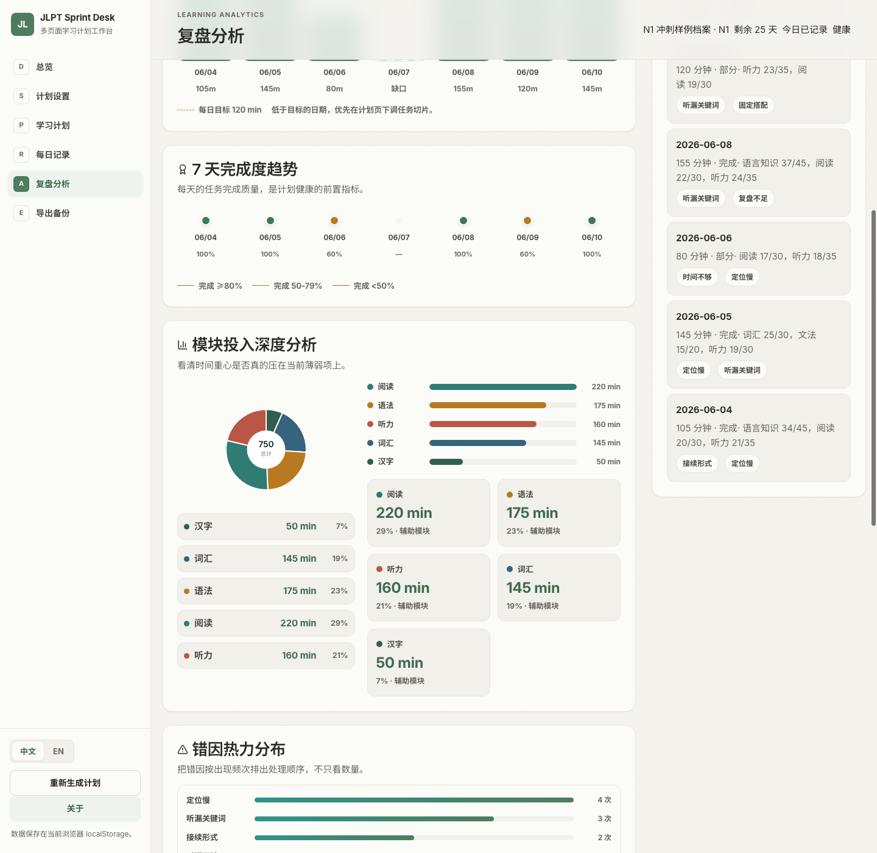Click the 时间不够 tag on 2026-06-06
Viewport: 877px width, 853px height.
[697, 277]
